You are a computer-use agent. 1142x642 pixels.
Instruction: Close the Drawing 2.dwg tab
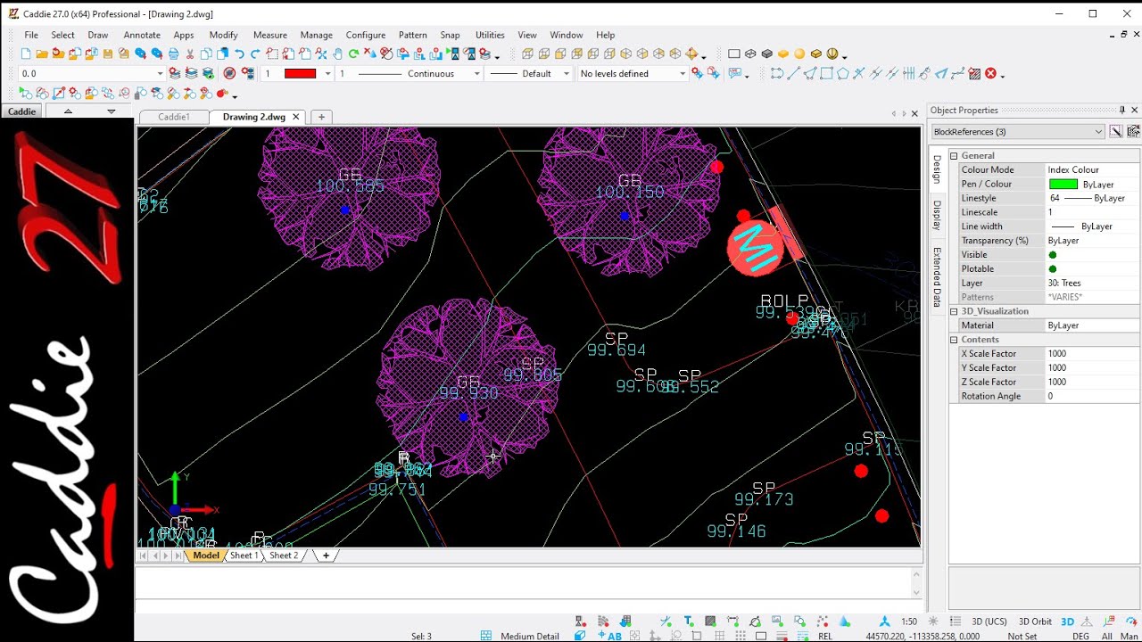tap(295, 117)
